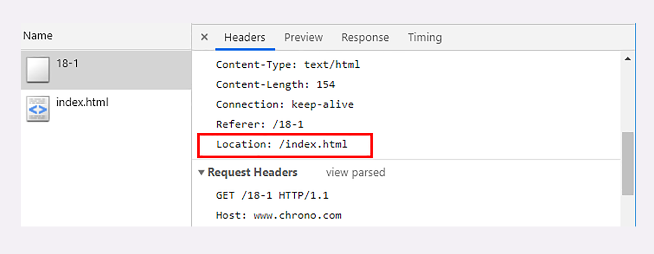The width and height of the screenshot is (654, 254).
Task: Open the Headers tab
Action: [x=245, y=37]
